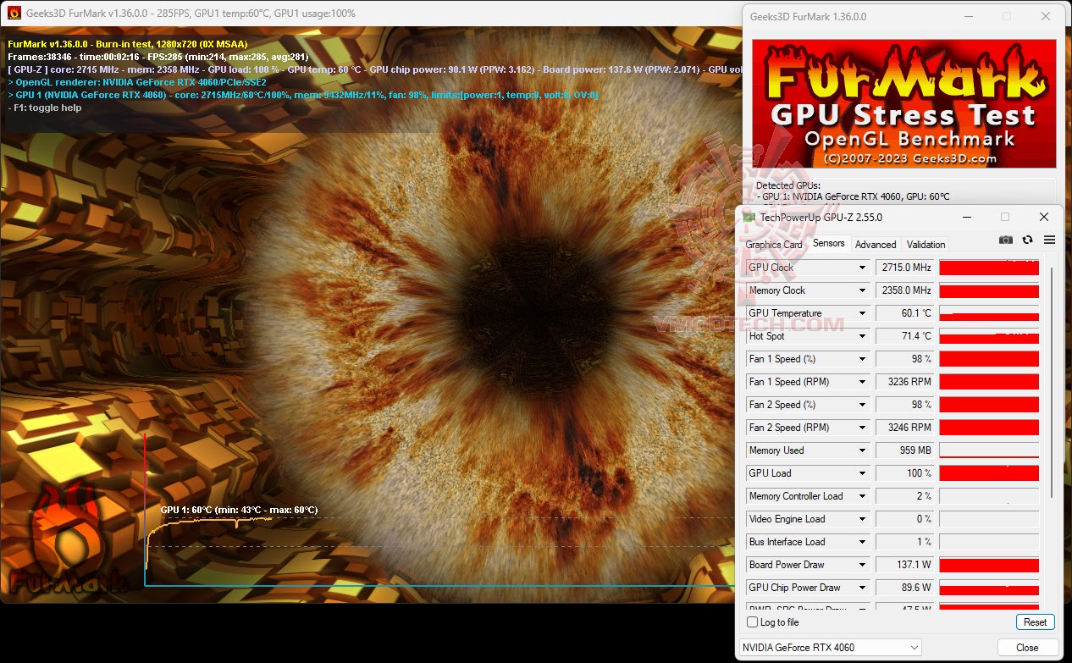
Task: Select the Sensors tab
Action: pyautogui.click(x=829, y=243)
